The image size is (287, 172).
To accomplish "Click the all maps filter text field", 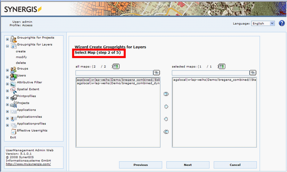I will 114,73.
